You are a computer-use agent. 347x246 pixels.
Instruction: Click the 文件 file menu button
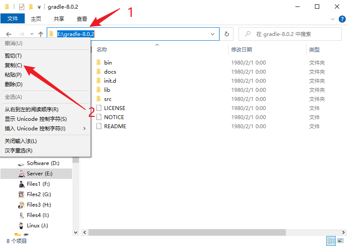click(13, 19)
